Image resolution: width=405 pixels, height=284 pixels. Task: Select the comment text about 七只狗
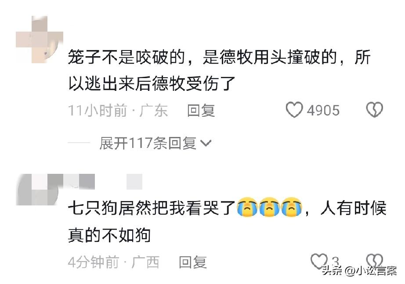(x=227, y=221)
